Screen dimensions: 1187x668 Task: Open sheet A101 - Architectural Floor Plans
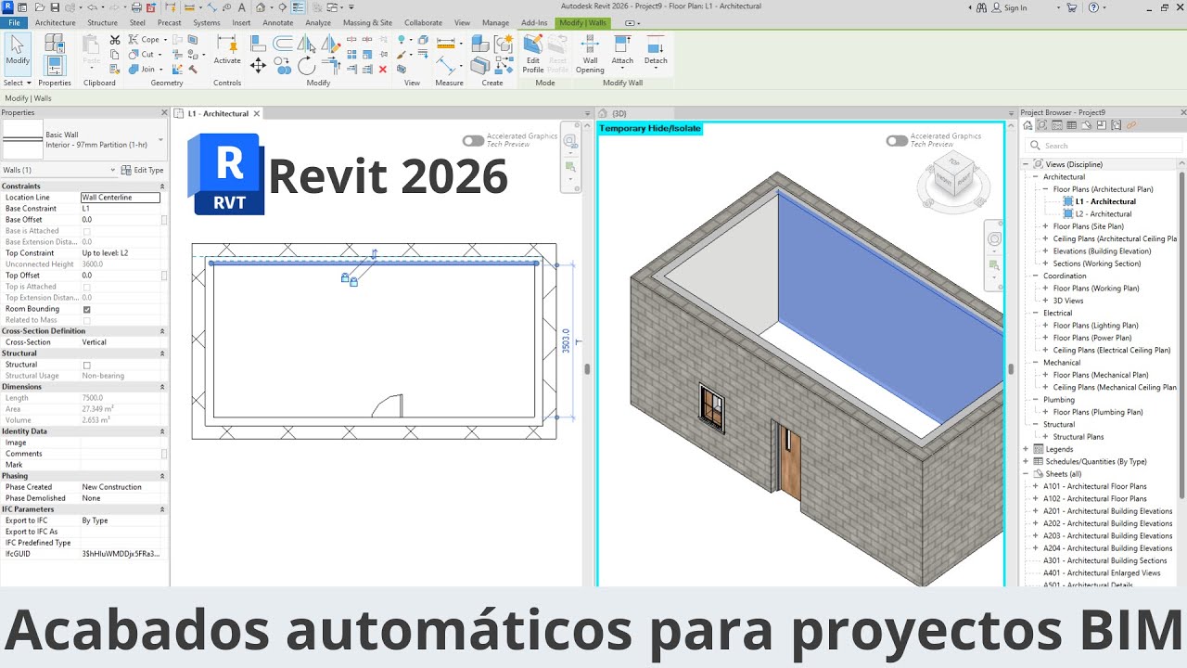click(1094, 486)
